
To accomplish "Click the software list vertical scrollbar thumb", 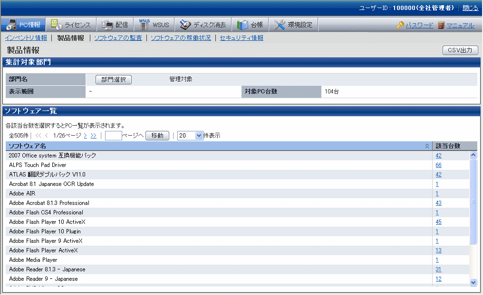I will click(473, 202).
